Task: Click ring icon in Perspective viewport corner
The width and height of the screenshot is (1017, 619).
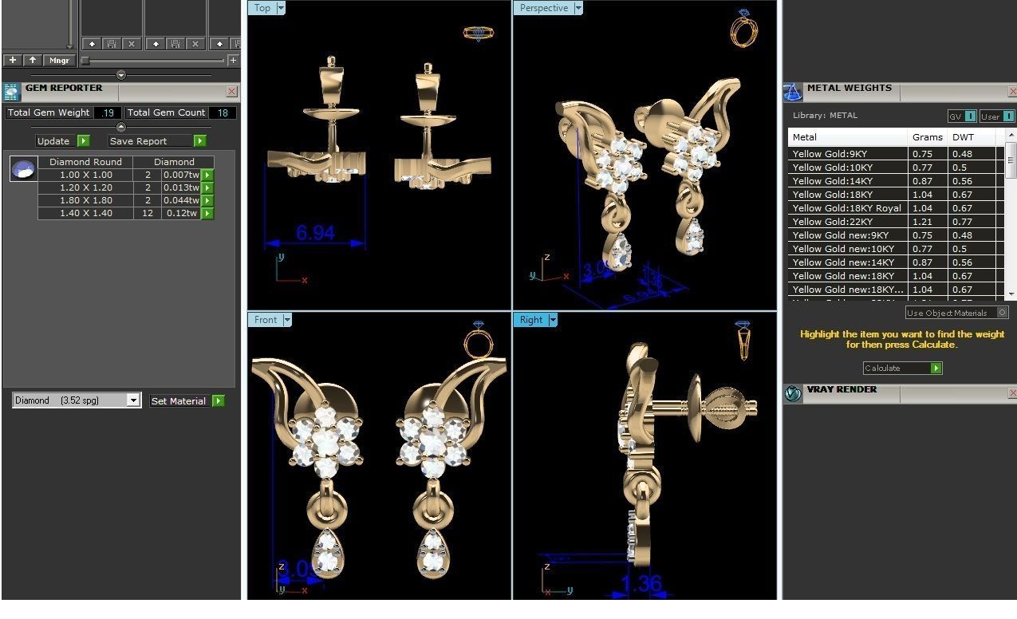Action: (743, 28)
